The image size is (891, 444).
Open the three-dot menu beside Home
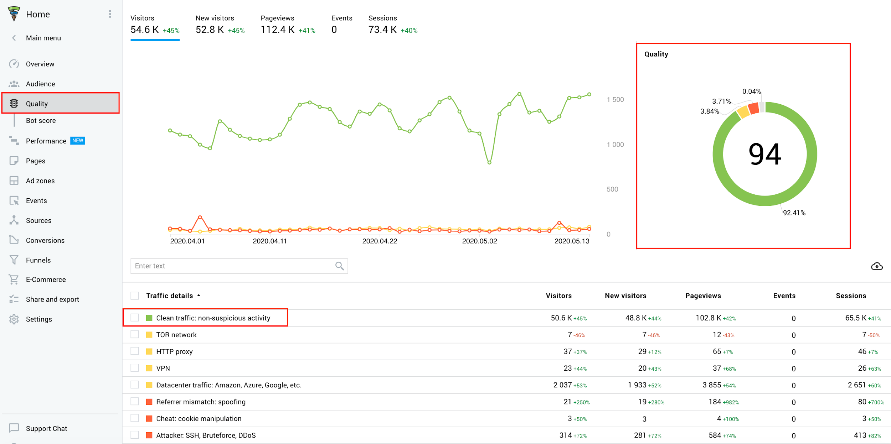pos(110,14)
